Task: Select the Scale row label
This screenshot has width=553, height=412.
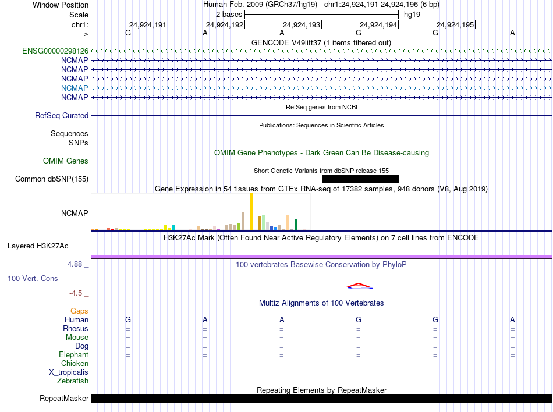Action: (x=79, y=15)
